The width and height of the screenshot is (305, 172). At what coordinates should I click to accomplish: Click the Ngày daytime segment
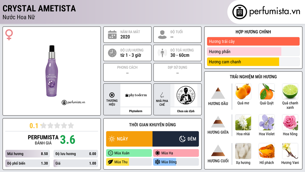point(129,139)
